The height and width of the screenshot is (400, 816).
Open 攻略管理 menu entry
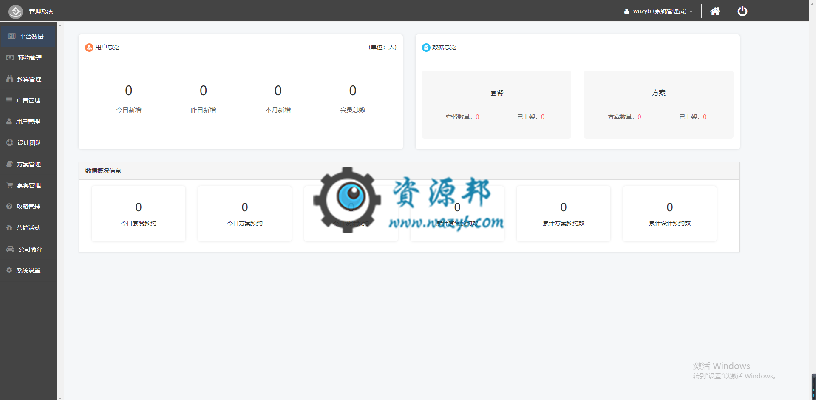pyautogui.click(x=28, y=207)
